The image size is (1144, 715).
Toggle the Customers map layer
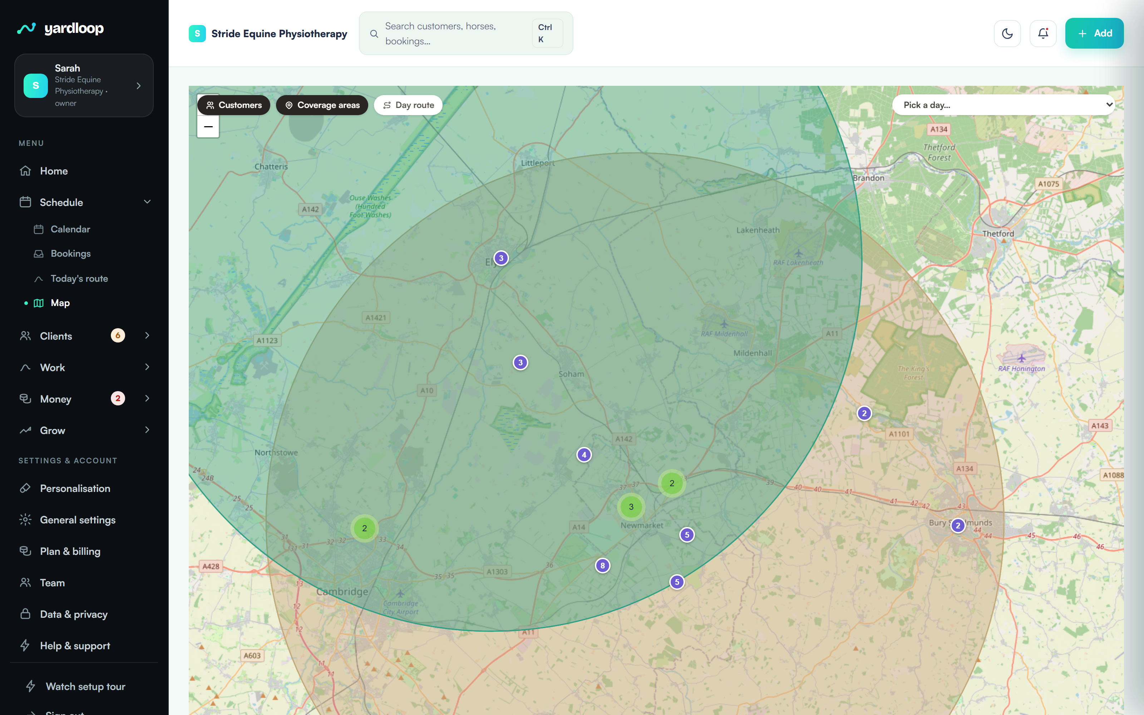233,105
